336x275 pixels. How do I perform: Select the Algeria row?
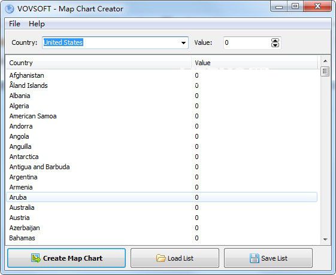162,106
